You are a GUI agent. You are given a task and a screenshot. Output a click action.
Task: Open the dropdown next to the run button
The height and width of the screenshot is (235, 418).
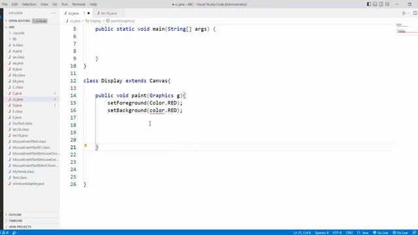click(x=409, y=13)
